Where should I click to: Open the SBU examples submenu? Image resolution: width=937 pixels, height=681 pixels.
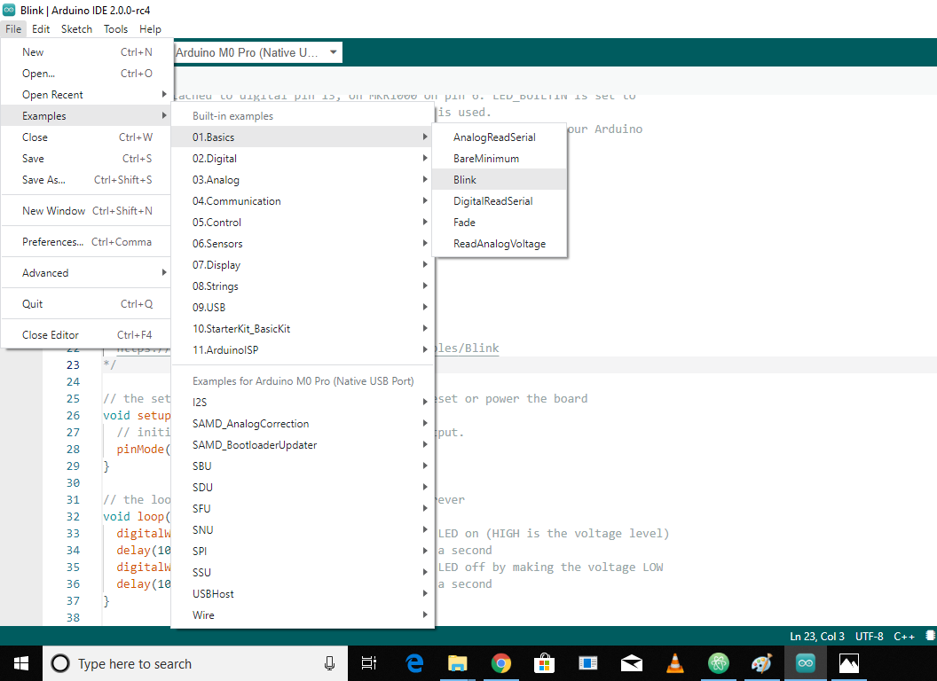click(303, 466)
